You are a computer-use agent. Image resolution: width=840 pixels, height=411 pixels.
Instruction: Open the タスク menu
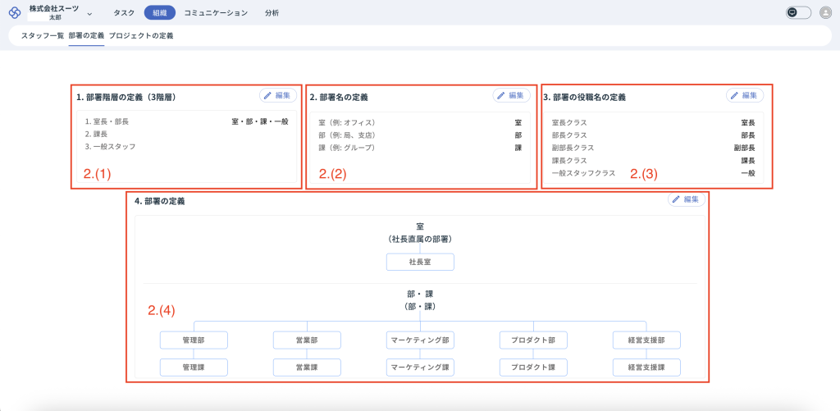coord(124,13)
